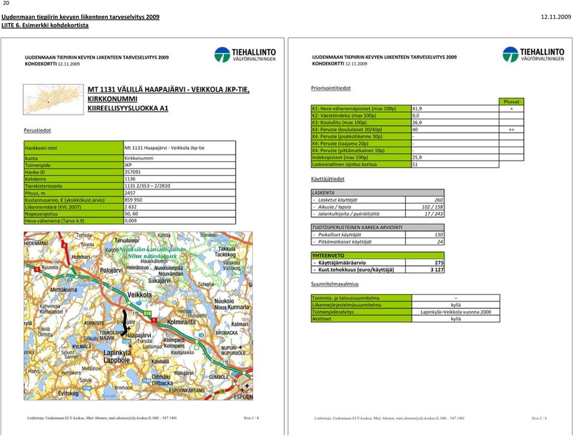Click the 'Aloitteet' label cell

pos(362,319)
